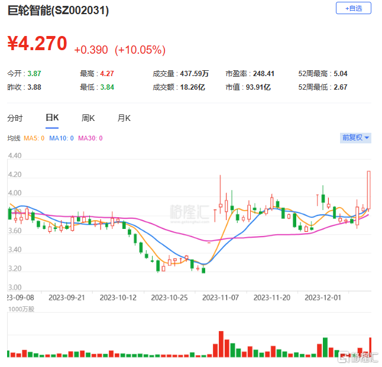Image resolution: width=382 pixels, height=367 pixels.
Task: Click the 3.00 price axis label
Action: [15, 287]
